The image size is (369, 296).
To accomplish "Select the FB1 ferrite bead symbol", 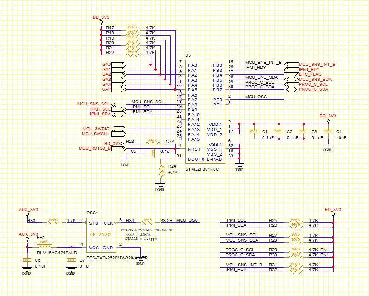I will 45,246.
